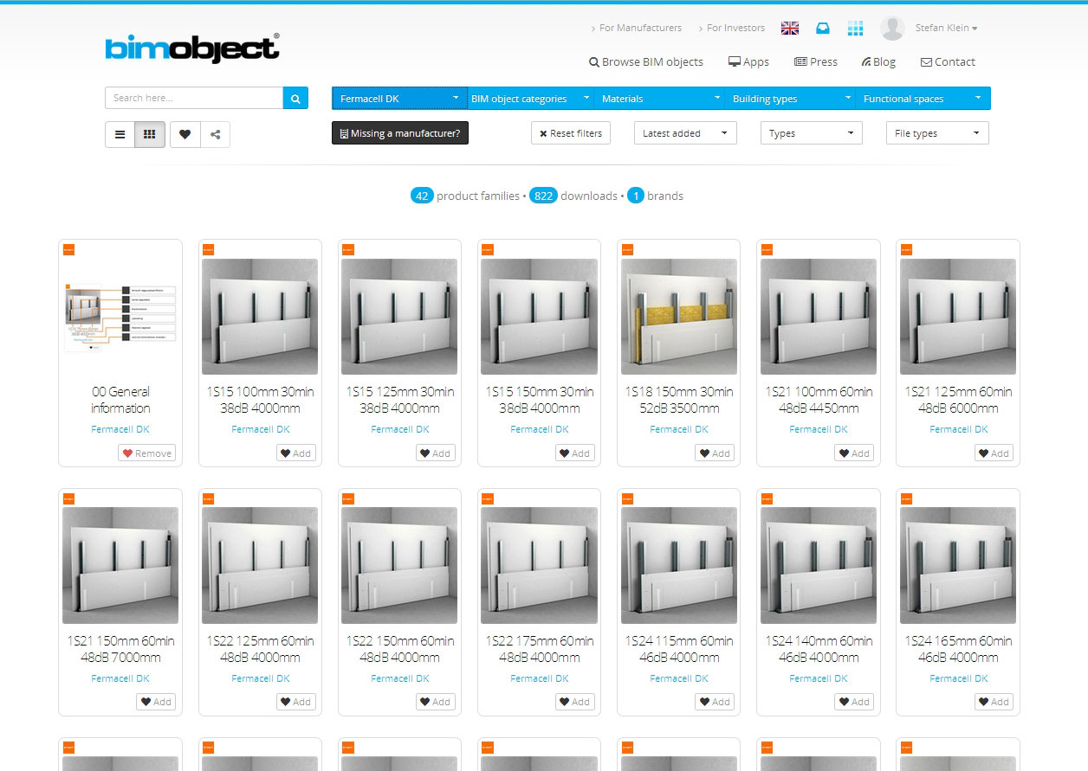Expand the Materials filter dropdown
1088x771 pixels.
[x=660, y=99]
